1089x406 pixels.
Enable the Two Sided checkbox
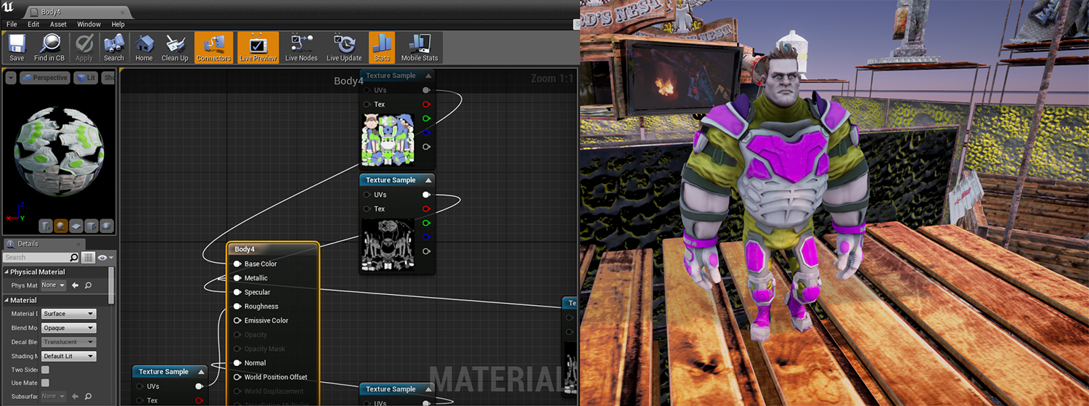(x=45, y=370)
